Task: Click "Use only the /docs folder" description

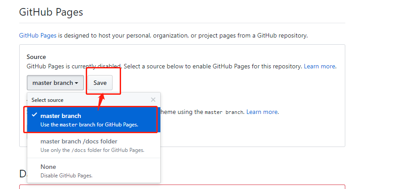Action: (92, 150)
